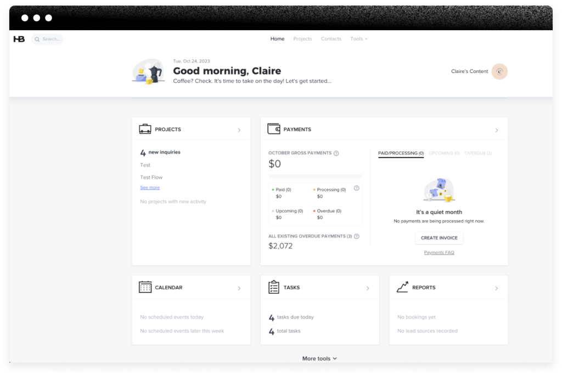
Task: Click the Calendar grid icon
Action: point(145,287)
